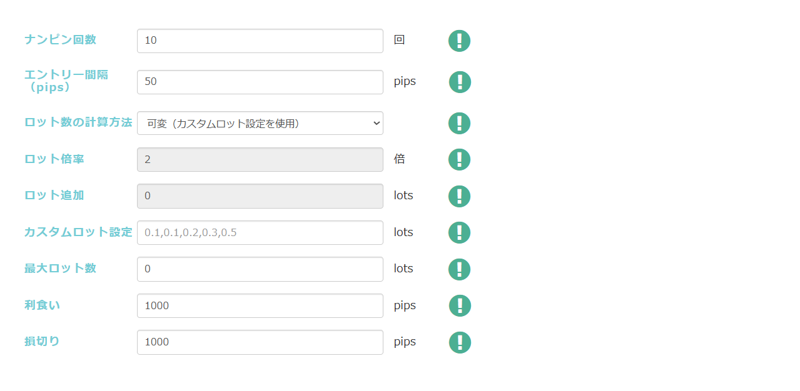This screenshot has width=800, height=391.
Task: Click the info icon beside ナンピン回数
Action: (x=459, y=41)
